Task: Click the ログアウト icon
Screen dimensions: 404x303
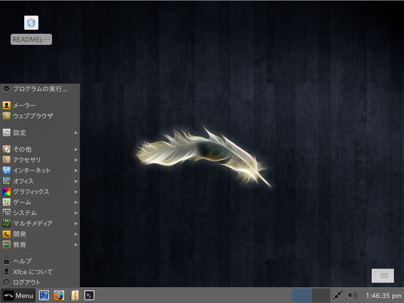Action: tap(7, 282)
